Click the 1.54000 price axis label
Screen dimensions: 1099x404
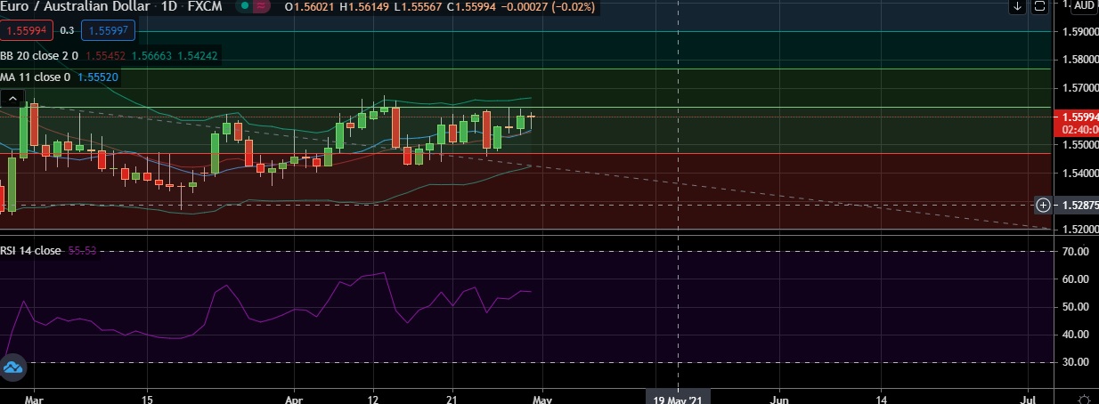tap(1079, 173)
